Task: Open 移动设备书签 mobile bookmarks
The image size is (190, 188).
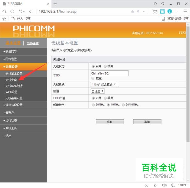Action: click(x=175, y=19)
